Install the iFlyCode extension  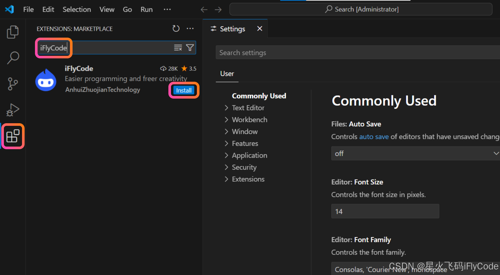pos(184,90)
